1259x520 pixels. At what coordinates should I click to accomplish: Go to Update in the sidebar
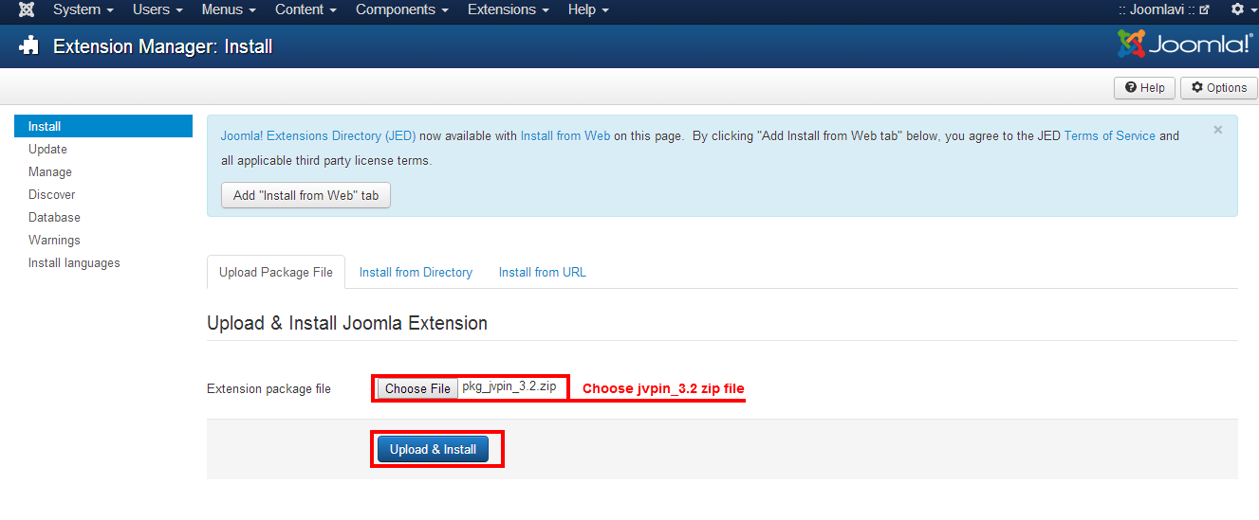click(47, 149)
